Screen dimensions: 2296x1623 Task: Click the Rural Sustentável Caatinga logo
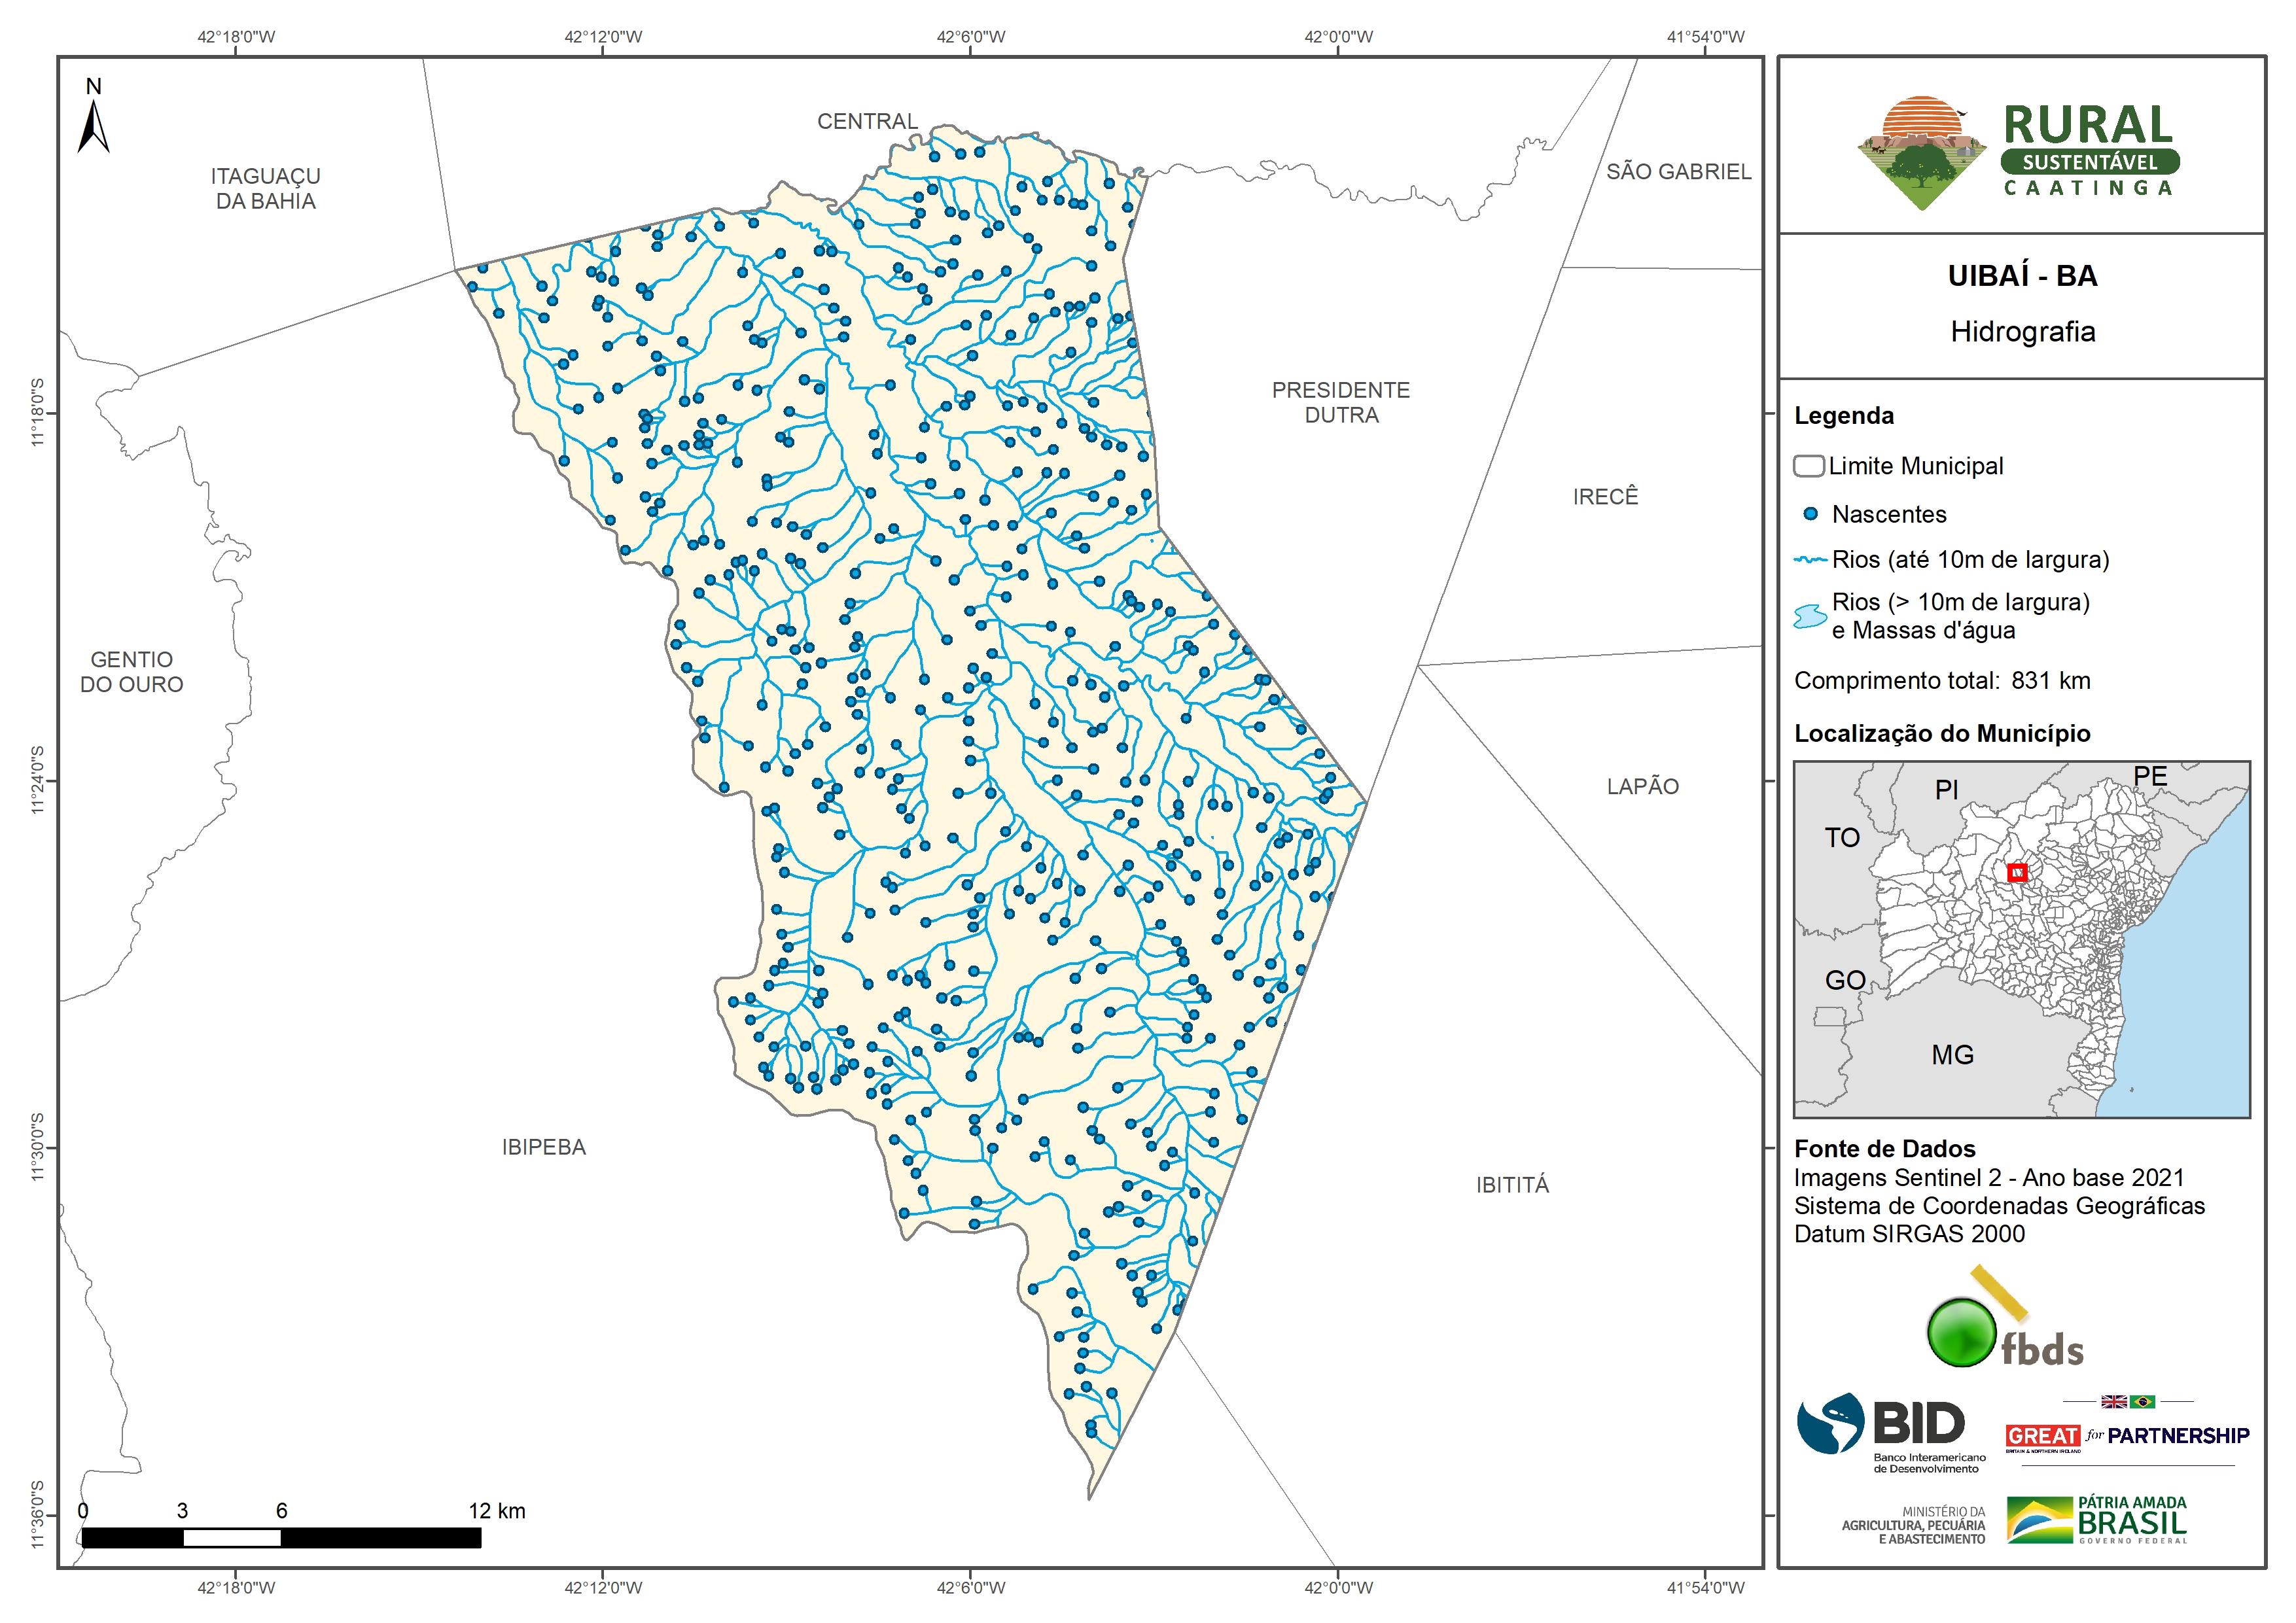(2018, 152)
